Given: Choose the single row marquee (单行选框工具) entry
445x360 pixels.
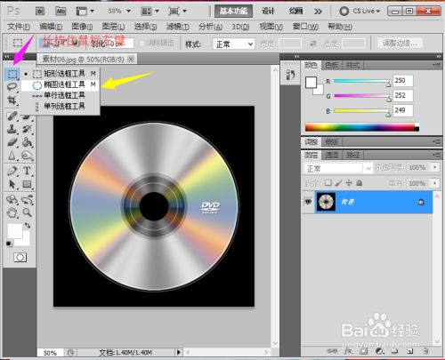Looking at the screenshot, I should [61, 95].
